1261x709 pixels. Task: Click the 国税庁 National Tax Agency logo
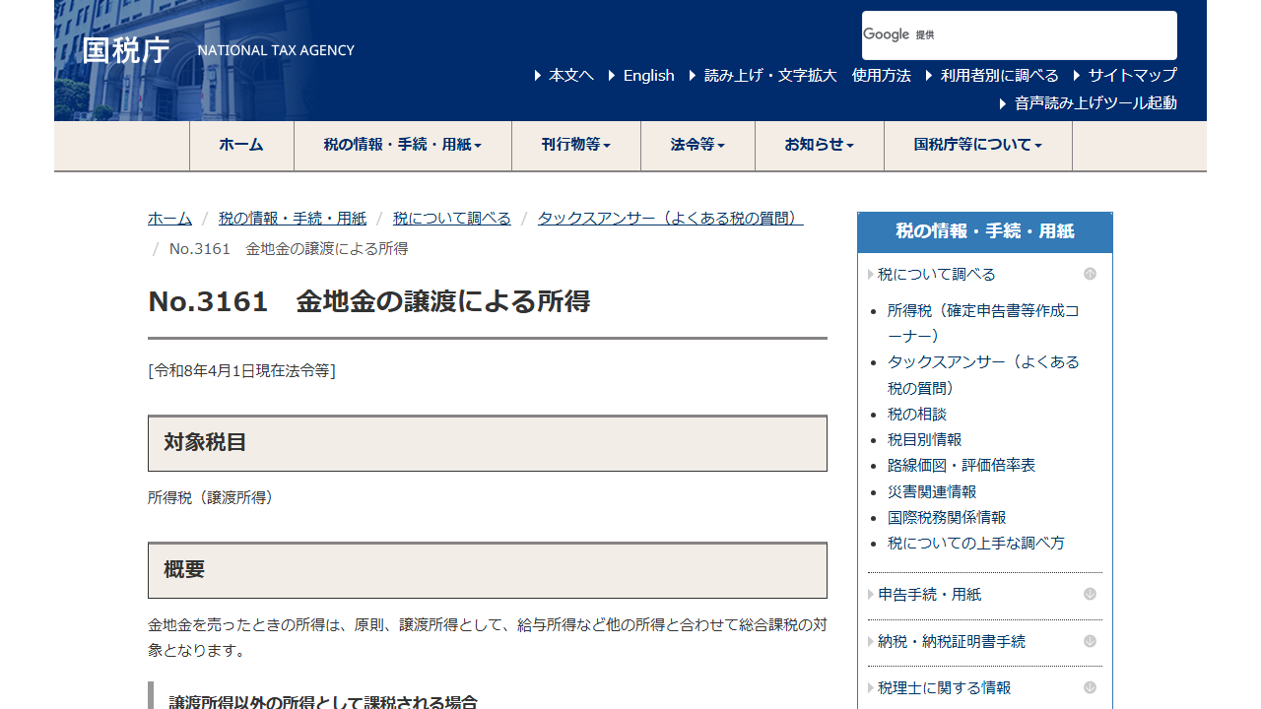[x=218, y=50]
